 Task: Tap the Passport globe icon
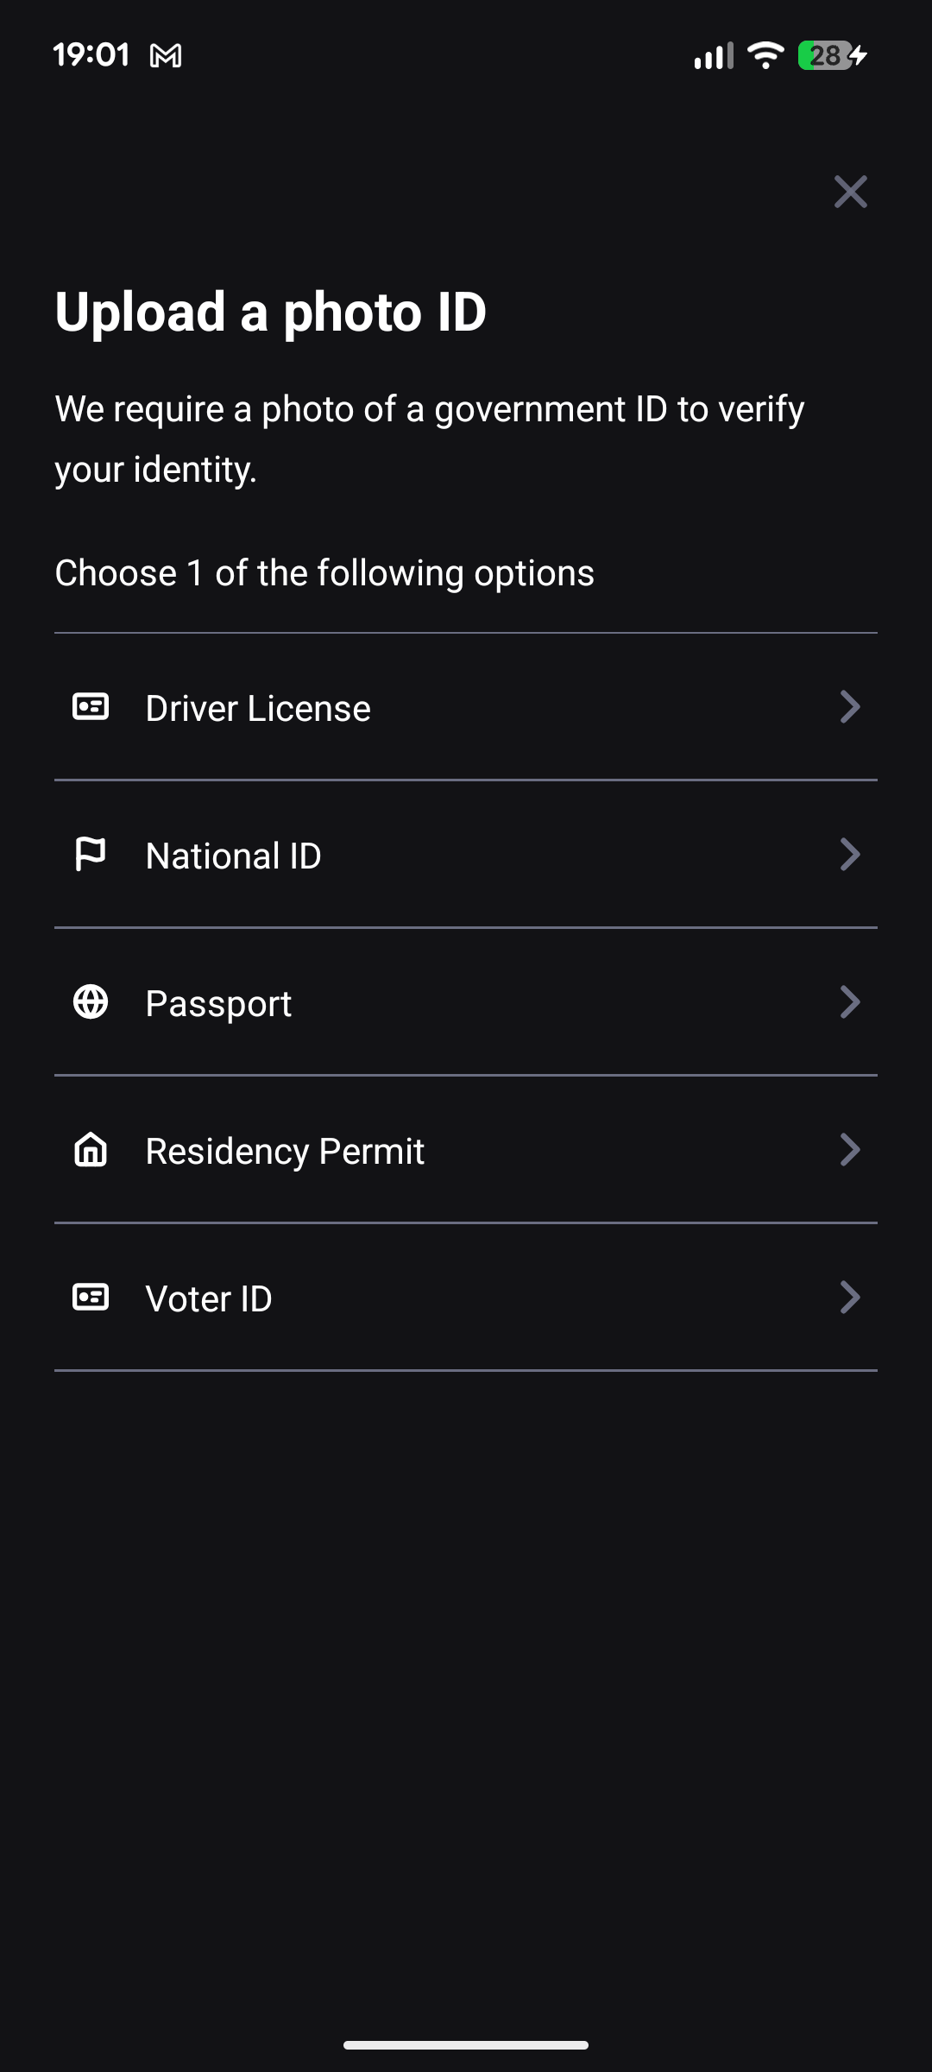tap(91, 1002)
